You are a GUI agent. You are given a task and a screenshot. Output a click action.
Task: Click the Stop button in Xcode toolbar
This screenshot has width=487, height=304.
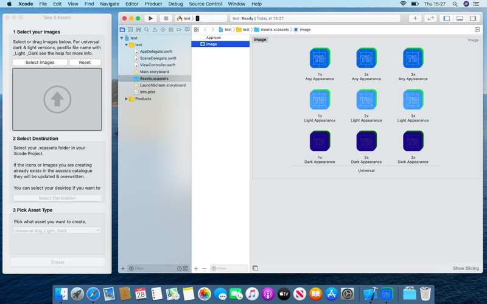(x=166, y=18)
